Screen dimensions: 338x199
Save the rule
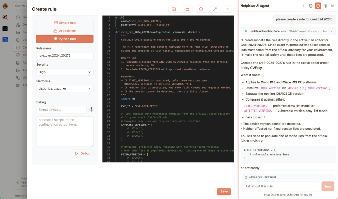[224, 191]
